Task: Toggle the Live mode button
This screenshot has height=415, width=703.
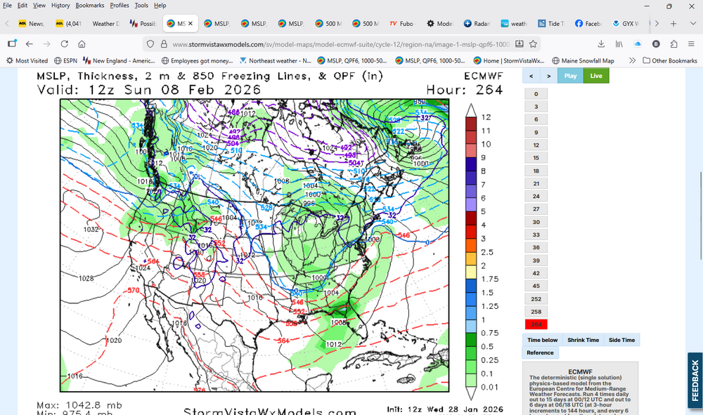Action: (x=596, y=76)
